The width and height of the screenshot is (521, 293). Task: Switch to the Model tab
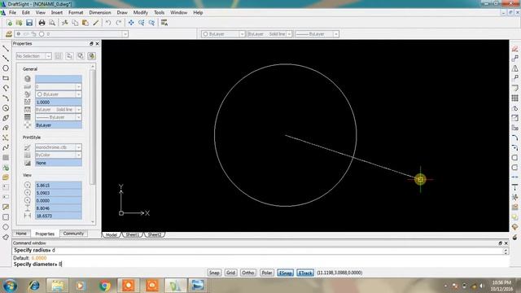point(112,235)
